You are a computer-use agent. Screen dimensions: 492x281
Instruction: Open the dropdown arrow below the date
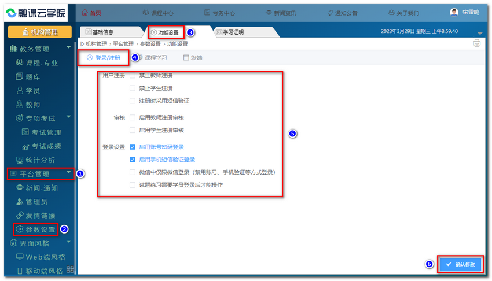click(x=480, y=34)
